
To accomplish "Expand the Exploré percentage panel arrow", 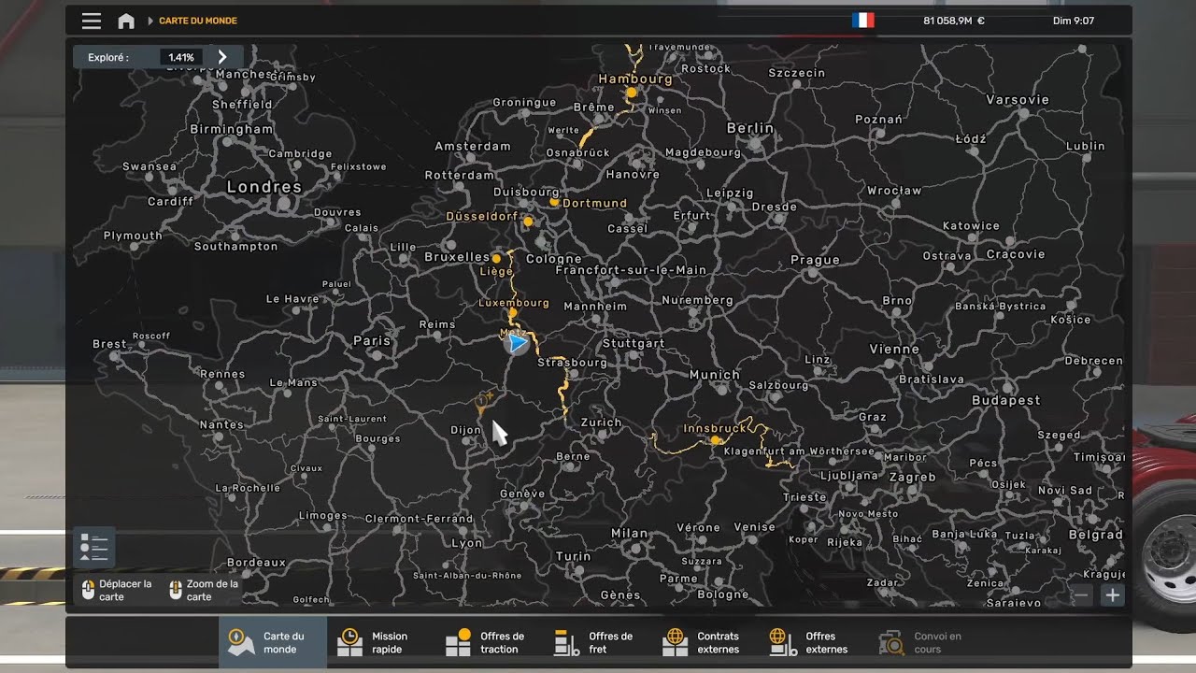I will click(x=222, y=57).
